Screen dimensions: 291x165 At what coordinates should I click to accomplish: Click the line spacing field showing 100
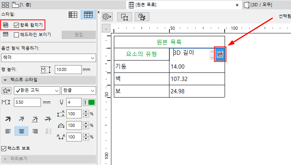pos(74,114)
